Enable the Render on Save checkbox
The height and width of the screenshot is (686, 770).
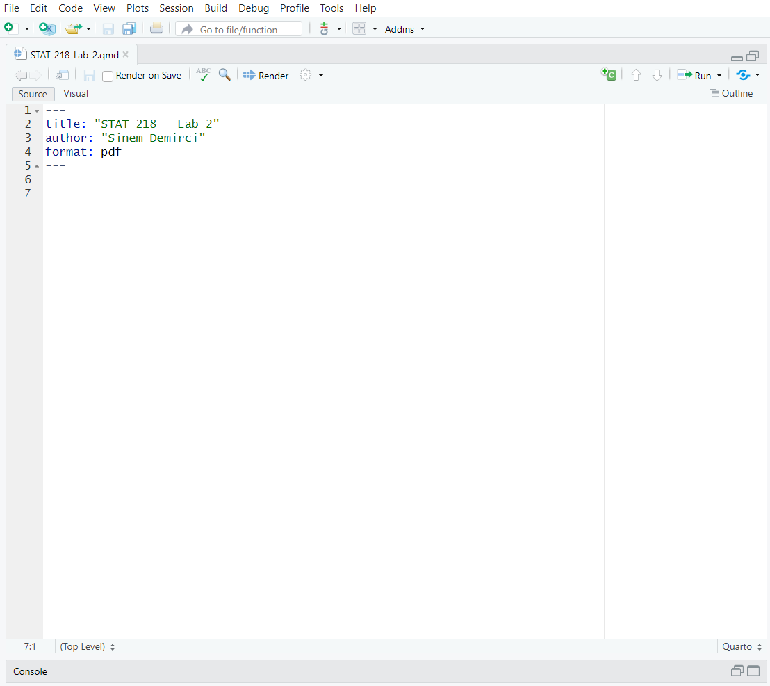[x=108, y=76]
